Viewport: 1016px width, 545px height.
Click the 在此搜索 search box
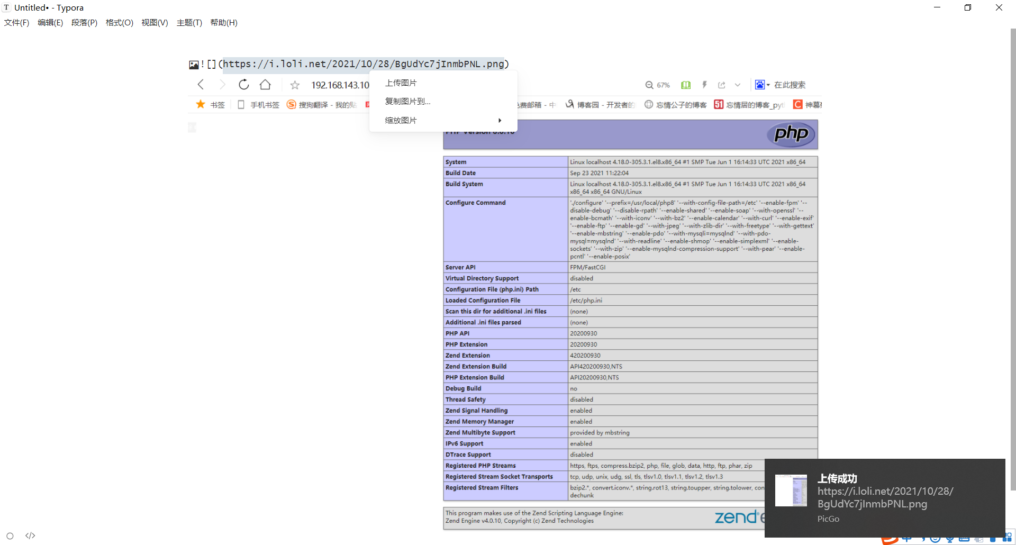tap(790, 85)
